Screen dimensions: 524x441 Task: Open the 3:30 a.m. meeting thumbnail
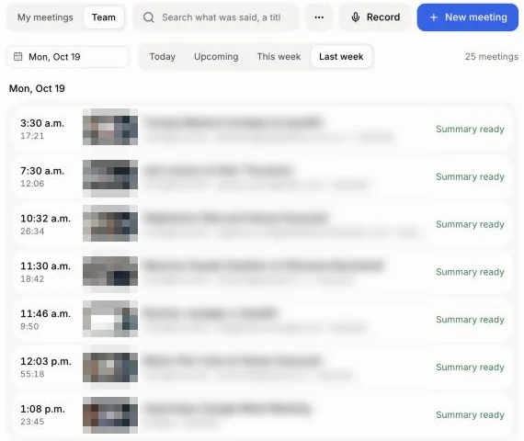click(110, 127)
